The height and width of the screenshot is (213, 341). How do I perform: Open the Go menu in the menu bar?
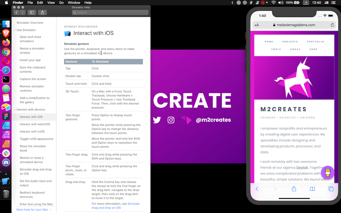[x=61, y=3]
